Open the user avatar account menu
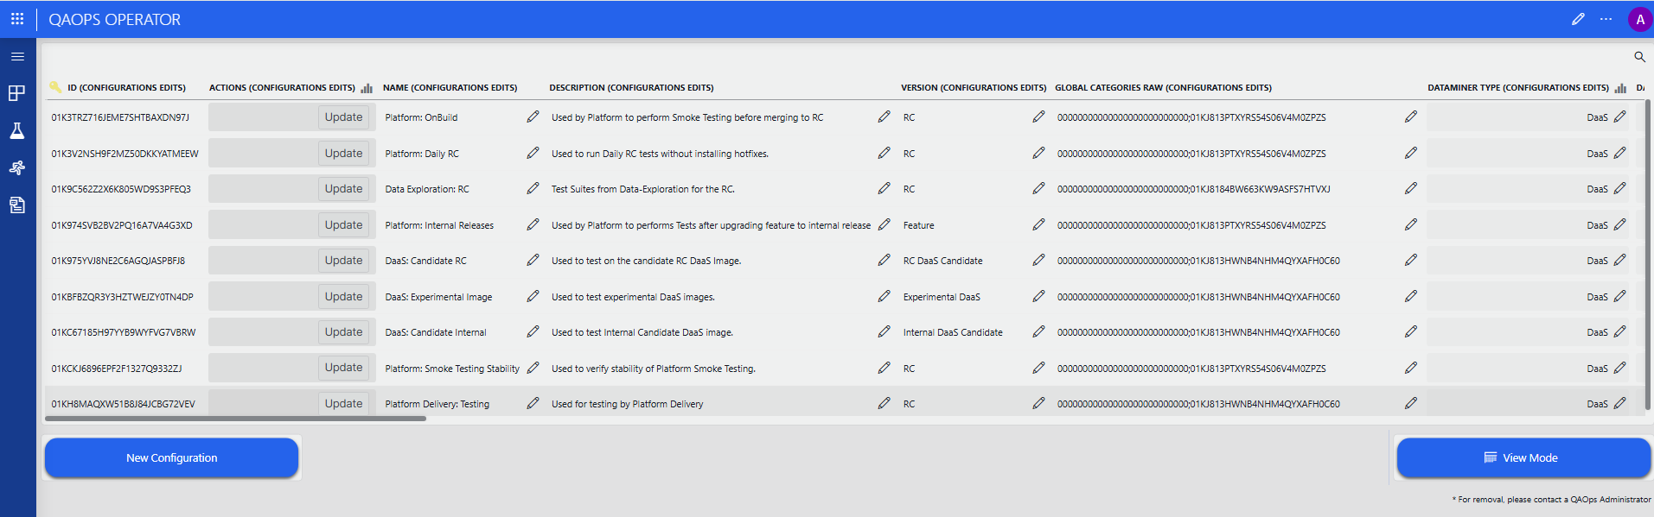 coord(1639,19)
